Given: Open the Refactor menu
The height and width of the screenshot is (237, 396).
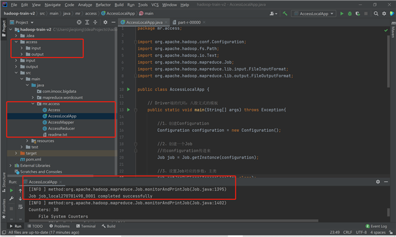Looking at the screenshot, I should point(103,4).
